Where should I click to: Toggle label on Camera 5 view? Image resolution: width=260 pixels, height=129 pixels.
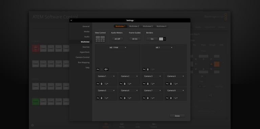[97, 98]
